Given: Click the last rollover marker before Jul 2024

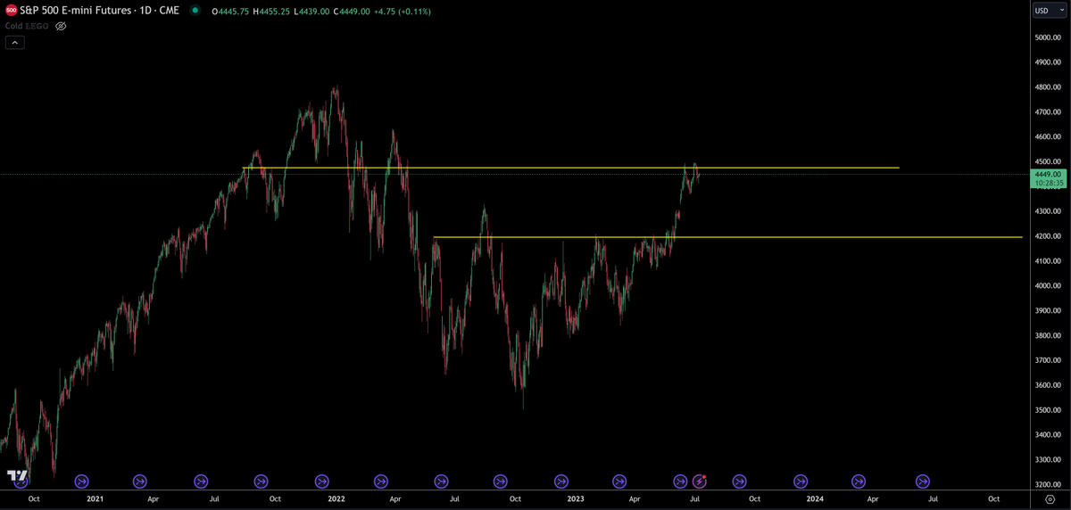Looking at the screenshot, I should click(x=923, y=481).
